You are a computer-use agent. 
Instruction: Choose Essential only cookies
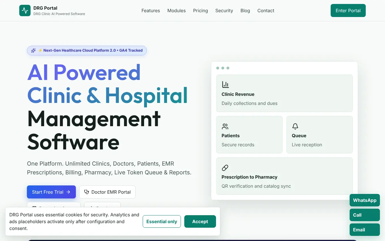[162, 221]
